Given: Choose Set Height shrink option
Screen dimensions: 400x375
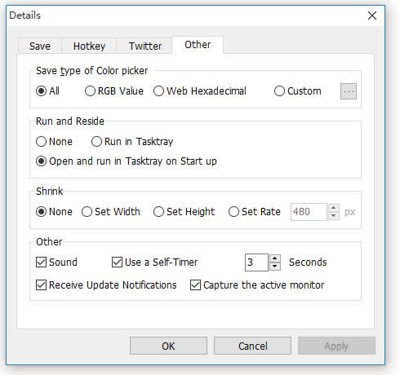Looking at the screenshot, I should pos(184,212).
